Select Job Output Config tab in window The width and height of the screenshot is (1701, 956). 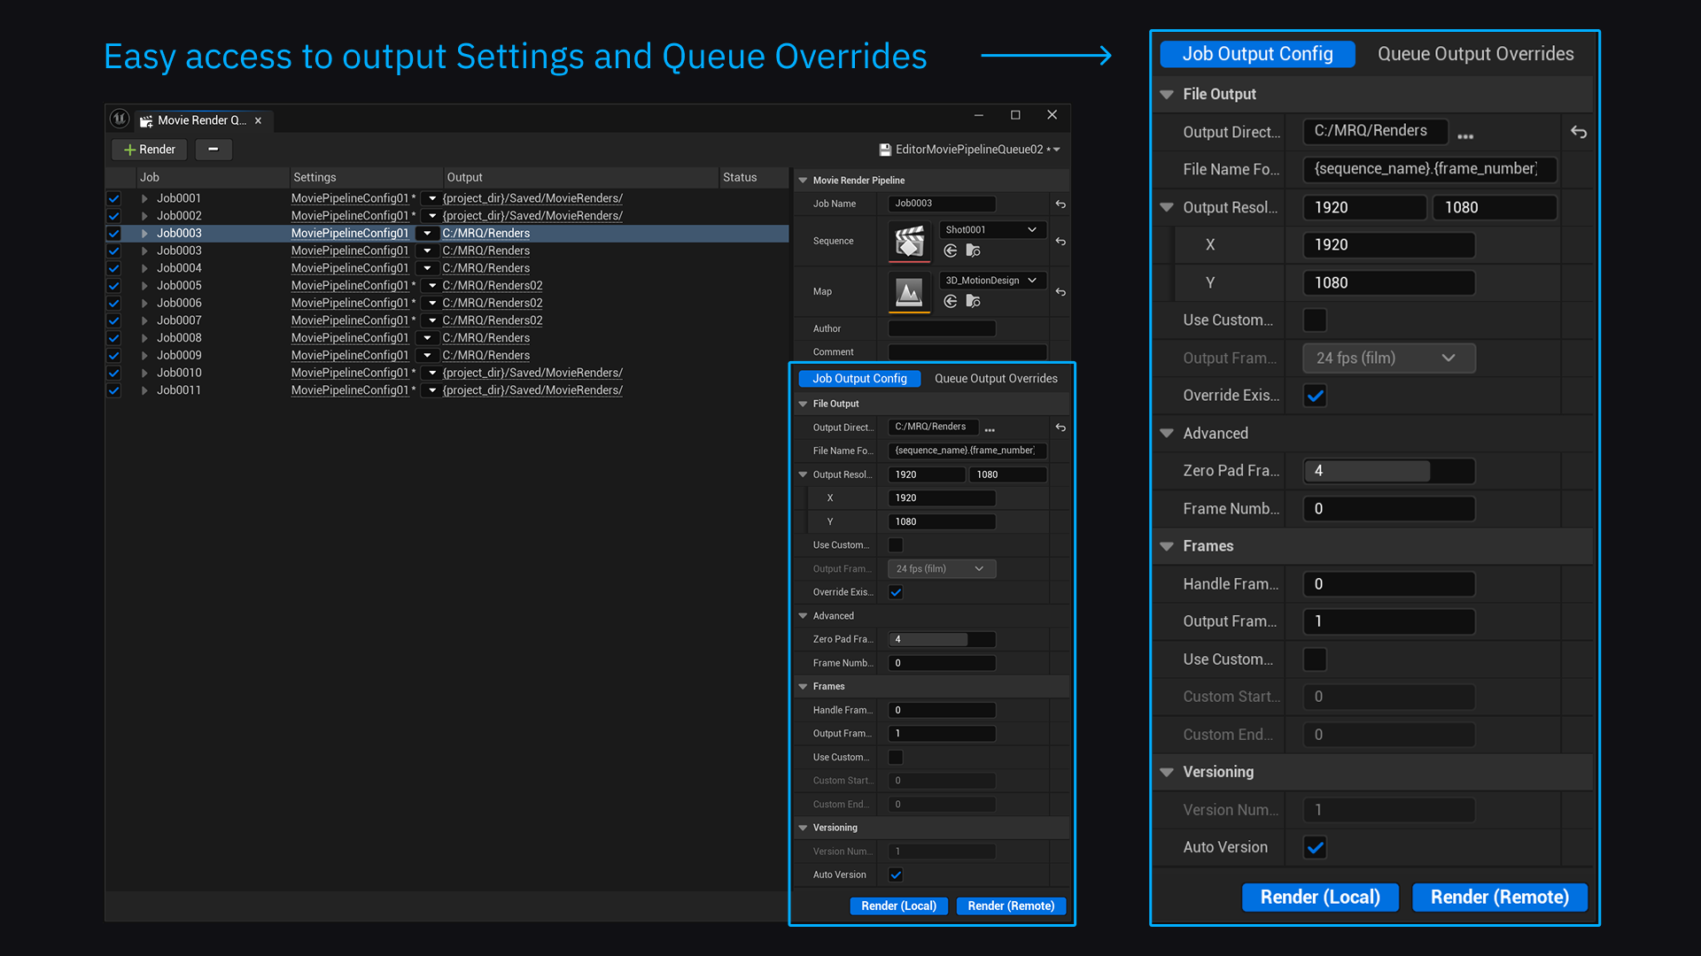[x=859, y=379]
